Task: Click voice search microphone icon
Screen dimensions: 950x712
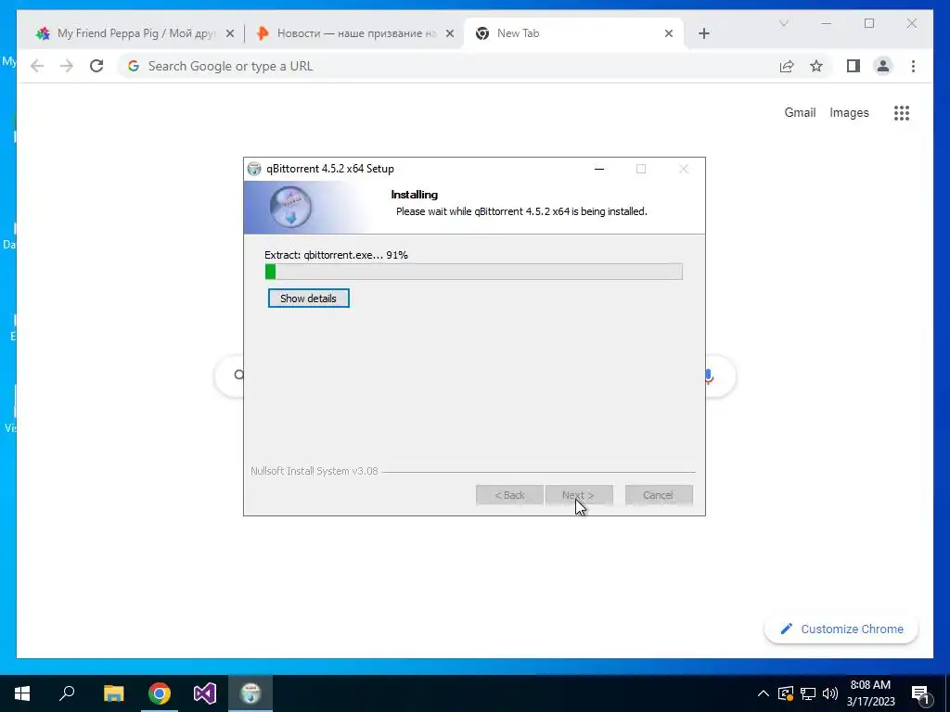Action: click(x=710, y=376)
